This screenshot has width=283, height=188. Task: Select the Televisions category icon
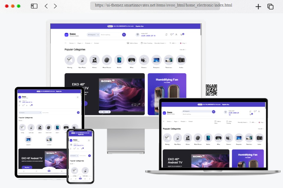(x=169, y=60)
